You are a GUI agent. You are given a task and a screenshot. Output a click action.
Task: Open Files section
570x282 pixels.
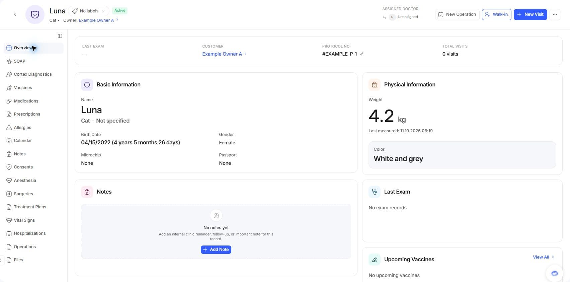point(33,260)
